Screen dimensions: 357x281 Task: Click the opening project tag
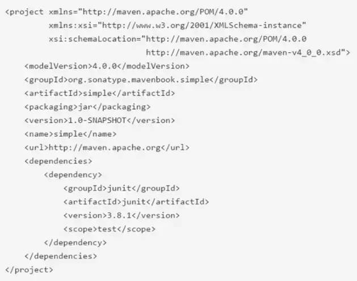click(x=24, y=12)
